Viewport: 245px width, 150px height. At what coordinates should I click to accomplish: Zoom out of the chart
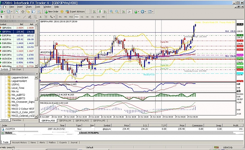click(117, 12)
